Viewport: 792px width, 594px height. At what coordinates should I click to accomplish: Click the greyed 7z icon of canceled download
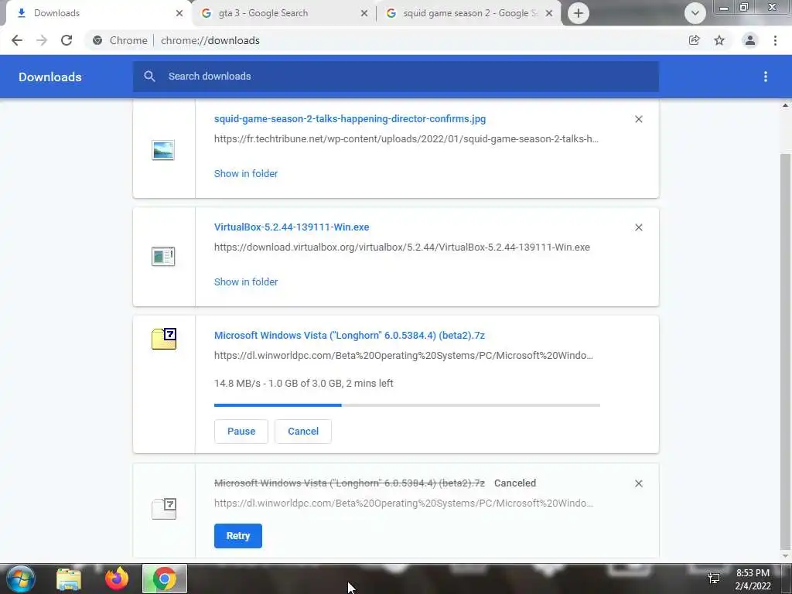point(164,509)
